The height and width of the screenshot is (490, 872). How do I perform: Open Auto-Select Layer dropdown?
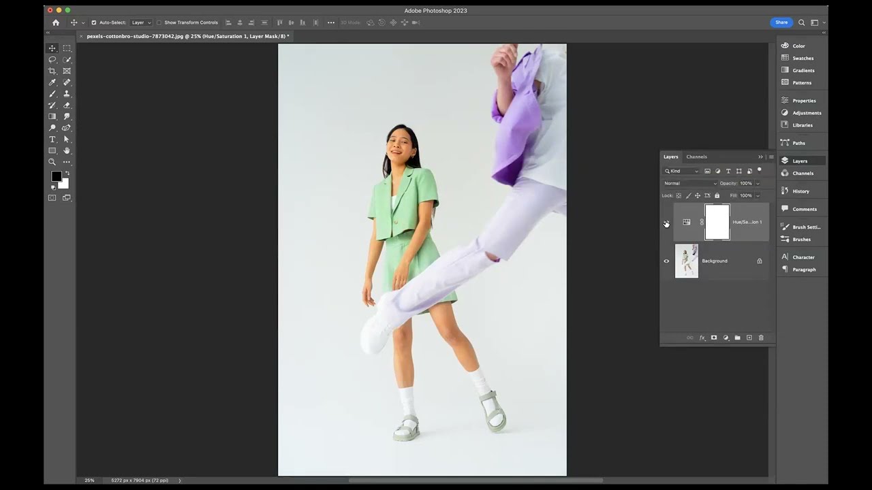click(141, 22)
